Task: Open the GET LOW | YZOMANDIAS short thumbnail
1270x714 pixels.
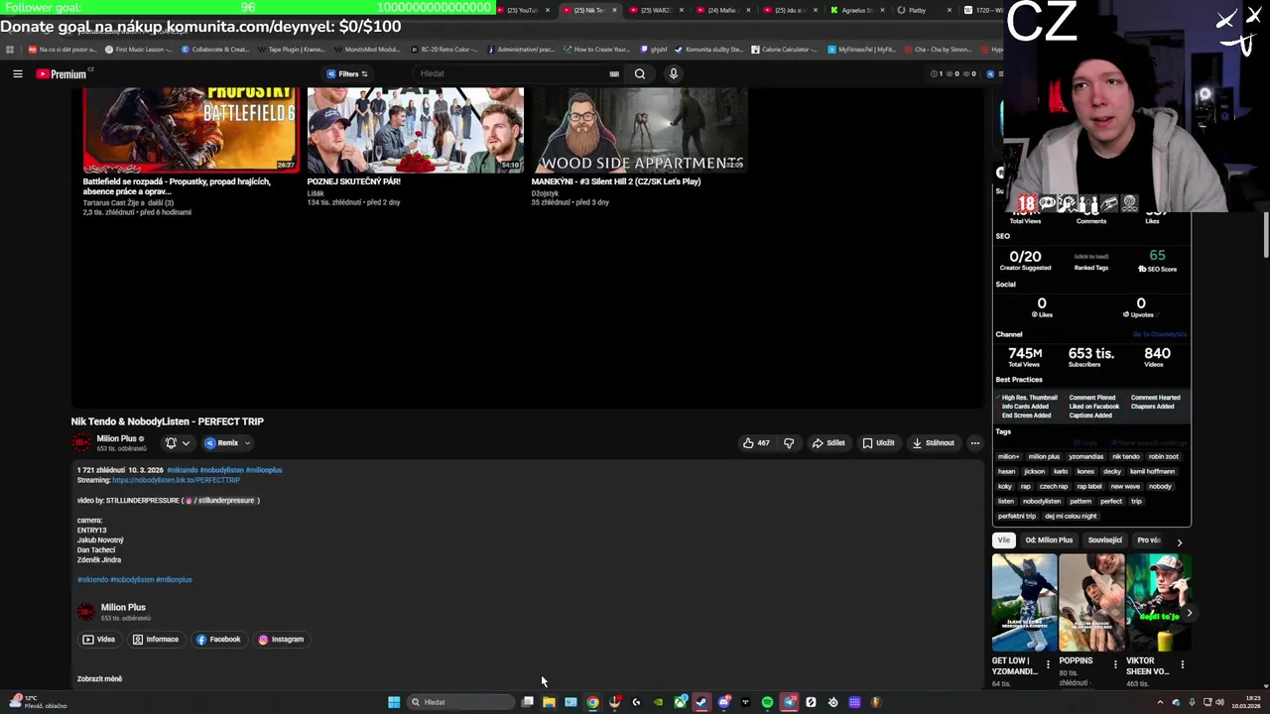Action: pos(1024,602)
